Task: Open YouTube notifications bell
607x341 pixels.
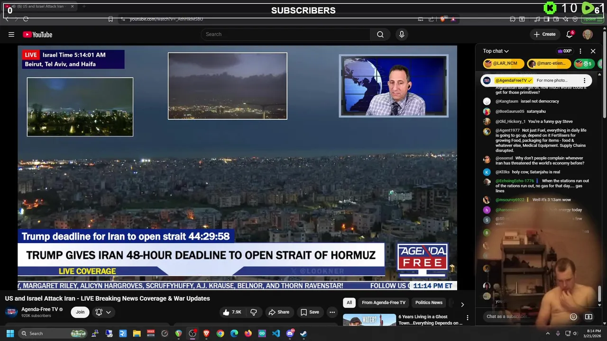Action: coord(570,34)
